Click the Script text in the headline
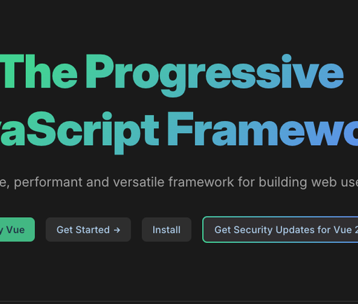Viewport: 358px width, 304px height. pos(92,132)
